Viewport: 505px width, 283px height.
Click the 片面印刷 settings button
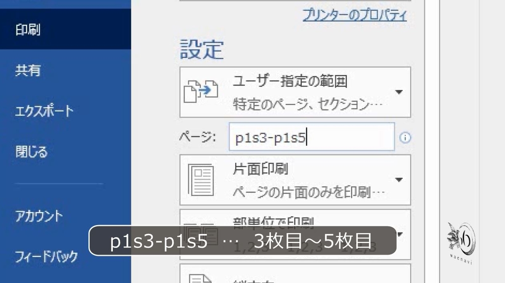(295, 180)
